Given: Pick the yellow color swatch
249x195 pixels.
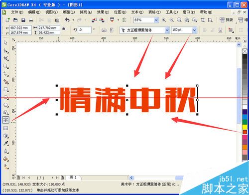Looking at the screenshot, I should 245,127.
